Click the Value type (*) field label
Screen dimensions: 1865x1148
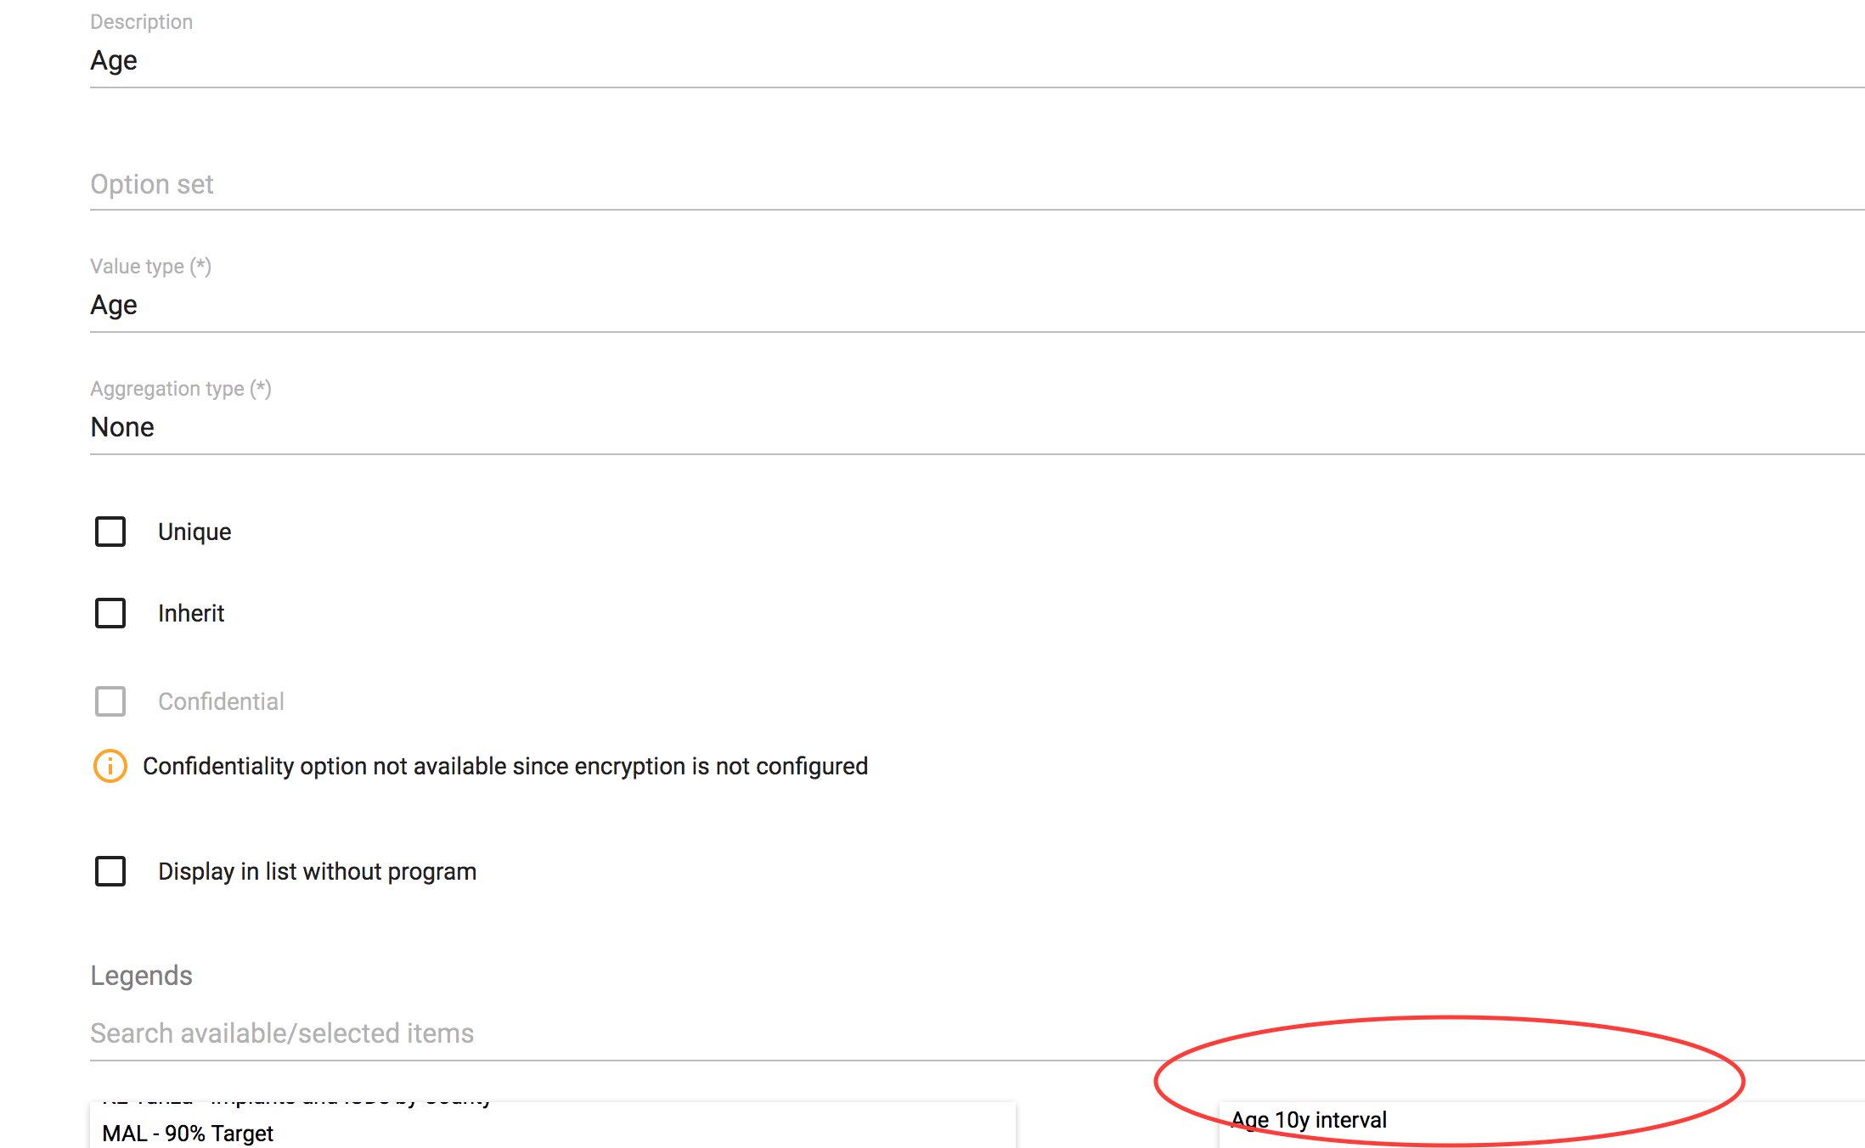[150, 267]
